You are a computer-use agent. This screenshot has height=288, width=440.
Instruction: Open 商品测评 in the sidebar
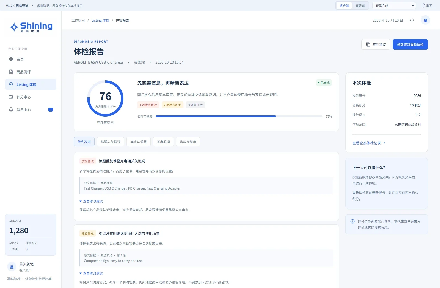pos(31,72)
